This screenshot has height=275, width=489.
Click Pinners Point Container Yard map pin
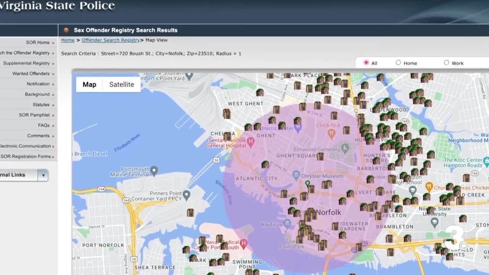(186, 196)
